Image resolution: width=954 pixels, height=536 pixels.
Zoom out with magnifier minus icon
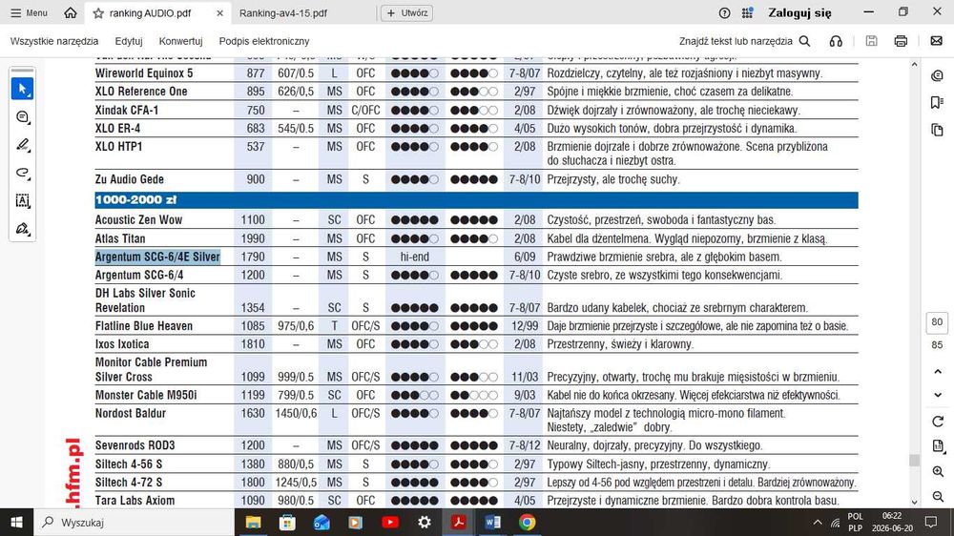[938, 497]
